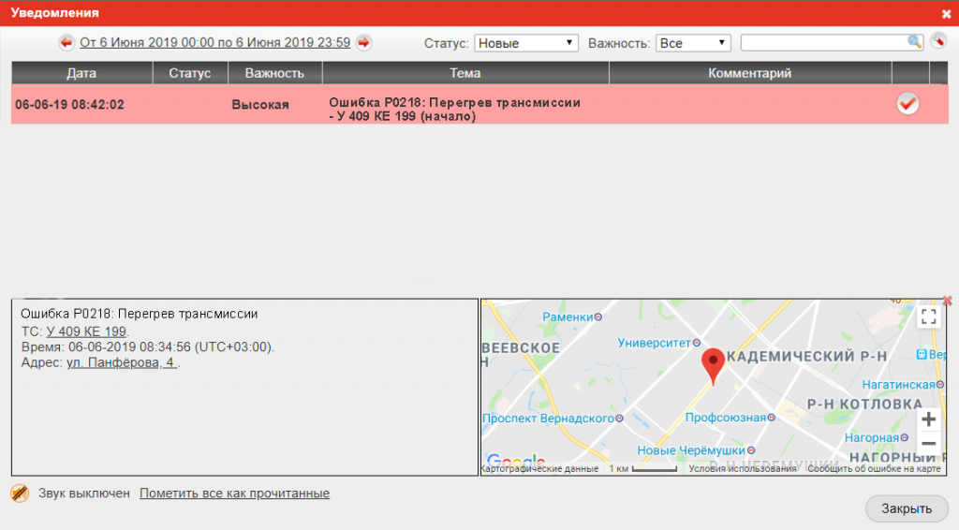Toggle the muted sound icon
The image size is (959, 530).
20,493
